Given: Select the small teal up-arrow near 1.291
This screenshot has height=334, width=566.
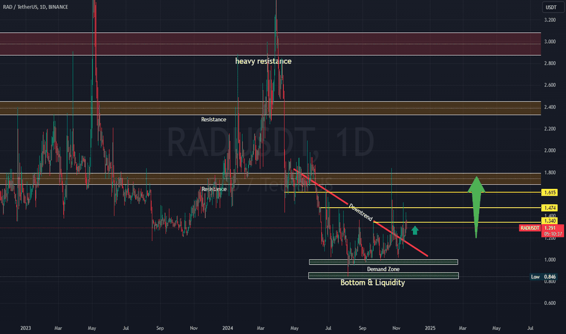Looking at the screenshot, I should 415,230.
